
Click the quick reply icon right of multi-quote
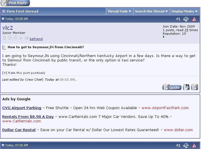click(195, 87)
